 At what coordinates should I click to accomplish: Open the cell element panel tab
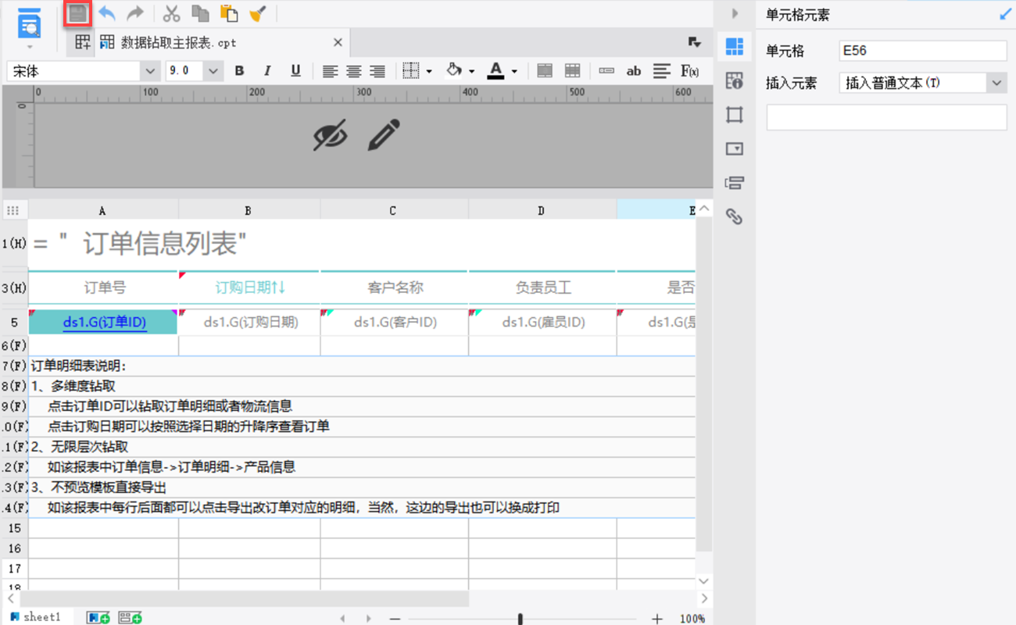pyautogui.click(x=734, y=46)
